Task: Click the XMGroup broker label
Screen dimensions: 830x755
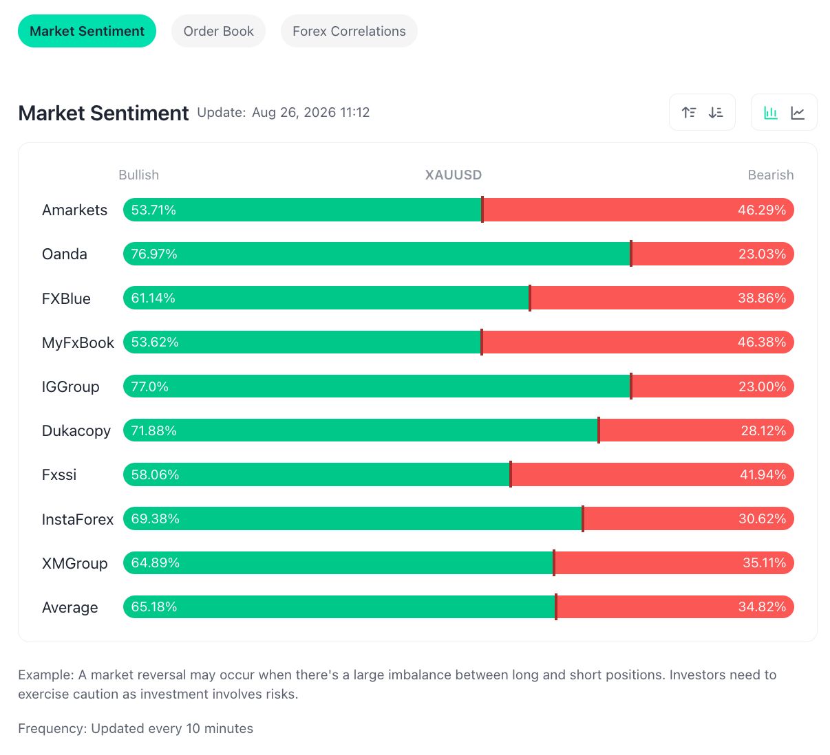Action: tap(74, 563)
